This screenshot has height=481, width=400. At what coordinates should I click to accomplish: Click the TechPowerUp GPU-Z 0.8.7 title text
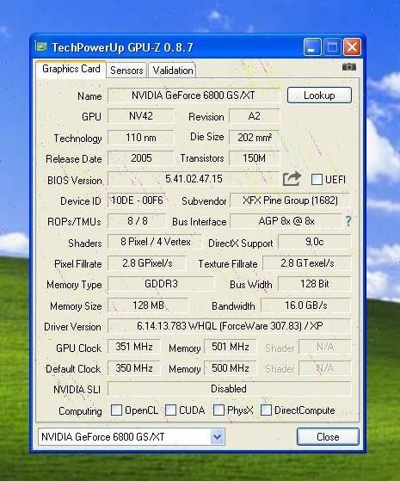(x=122, y=47)
